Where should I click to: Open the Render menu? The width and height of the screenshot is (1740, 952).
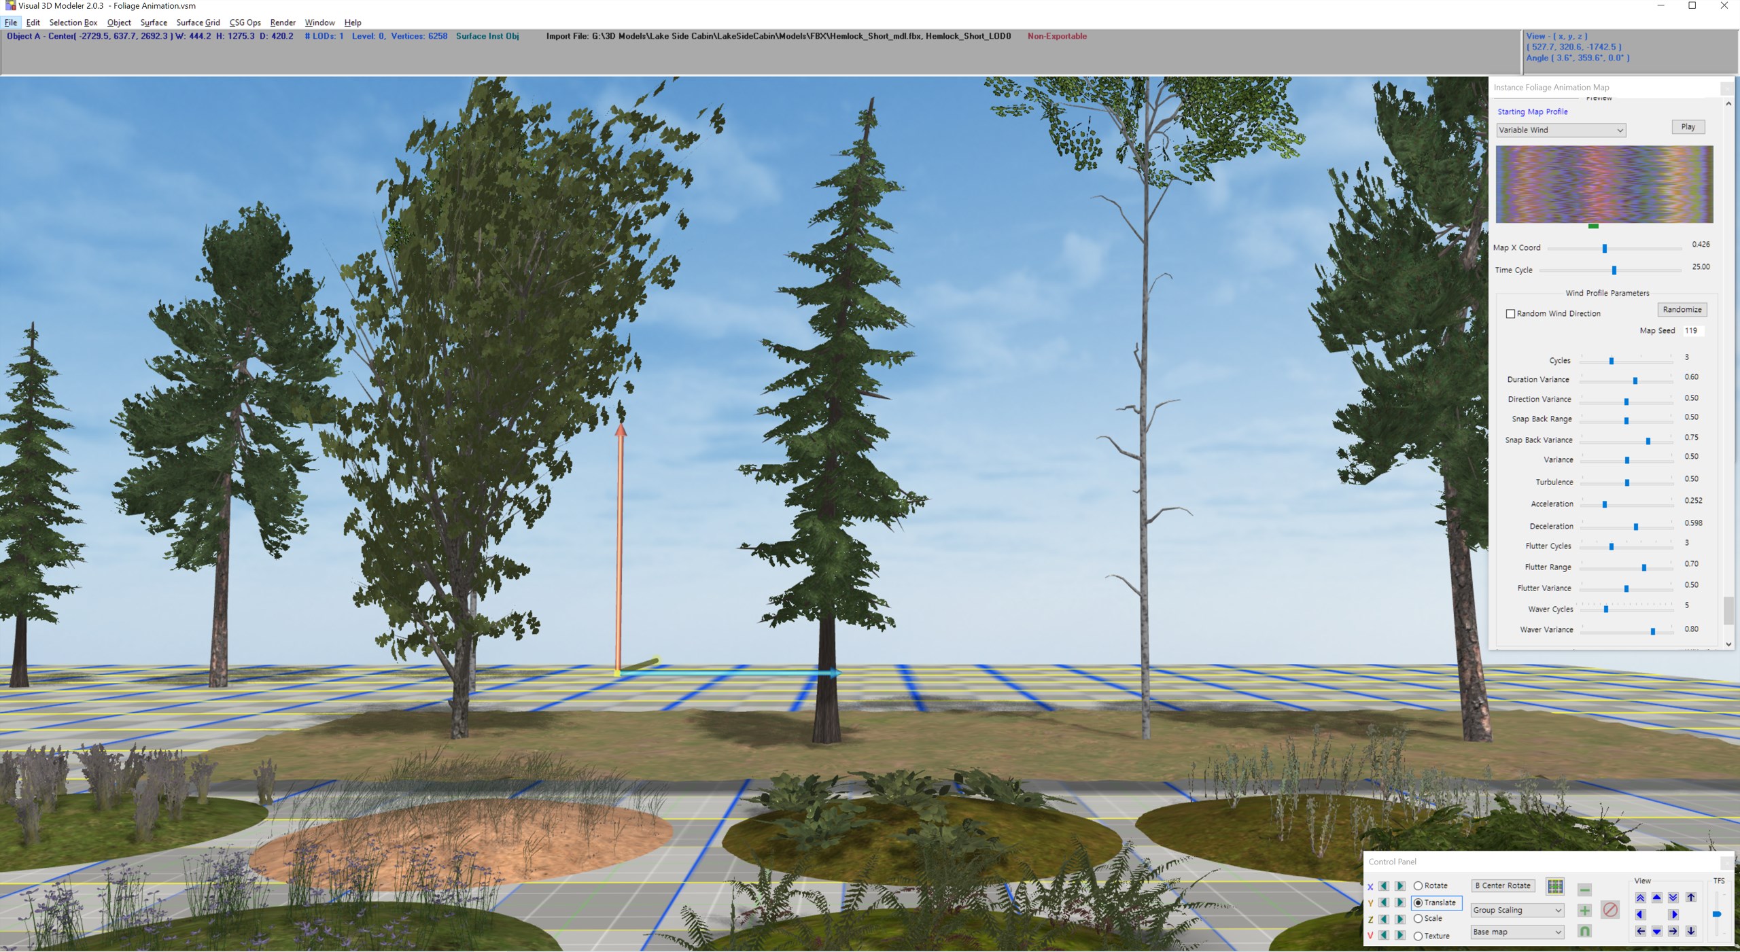coord(283,22)
